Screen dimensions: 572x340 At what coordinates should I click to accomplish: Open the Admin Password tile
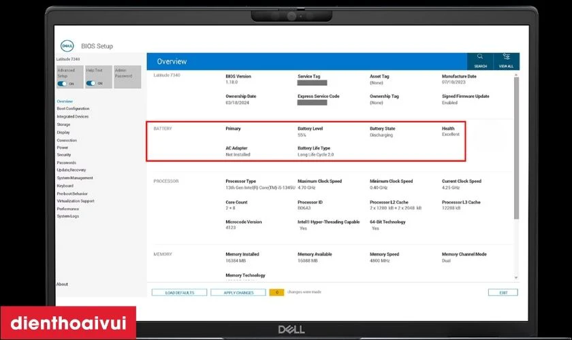tap(127, 76)
